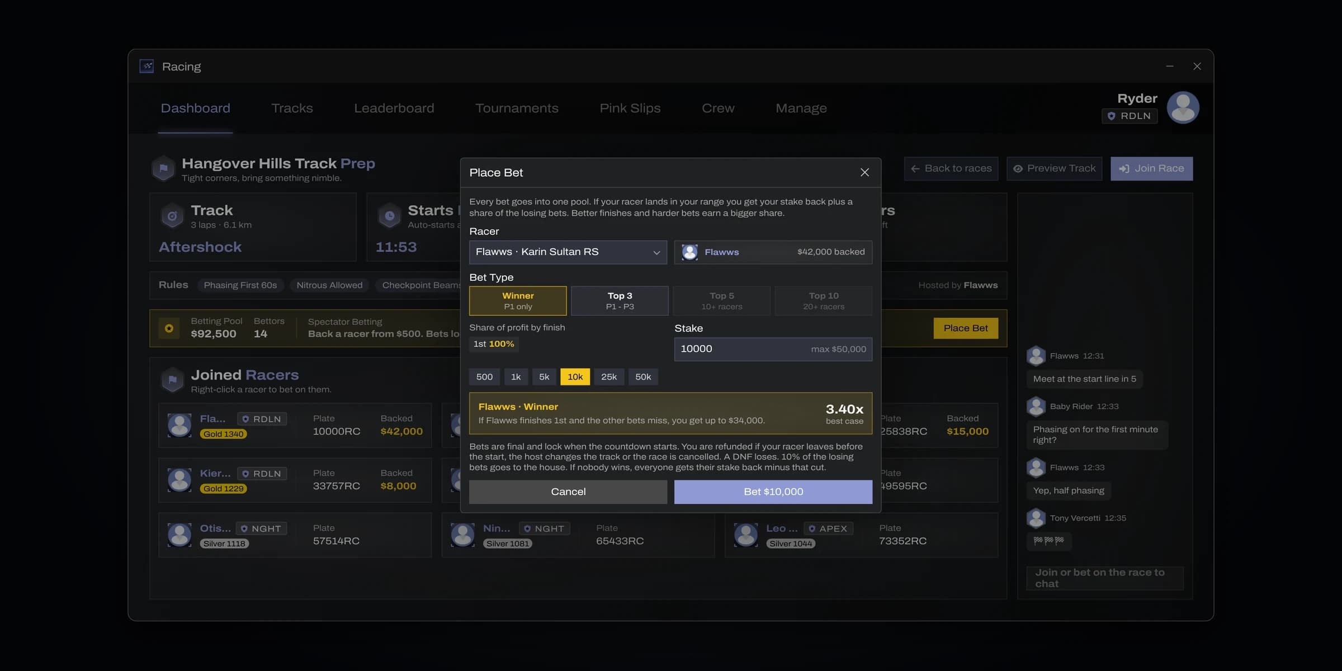Choose the 25k stake preset
Viewport: 1342px width, 671px height.
609,377
